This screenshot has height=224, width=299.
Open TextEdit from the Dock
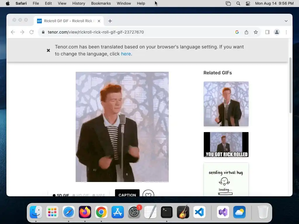point(150,212)
